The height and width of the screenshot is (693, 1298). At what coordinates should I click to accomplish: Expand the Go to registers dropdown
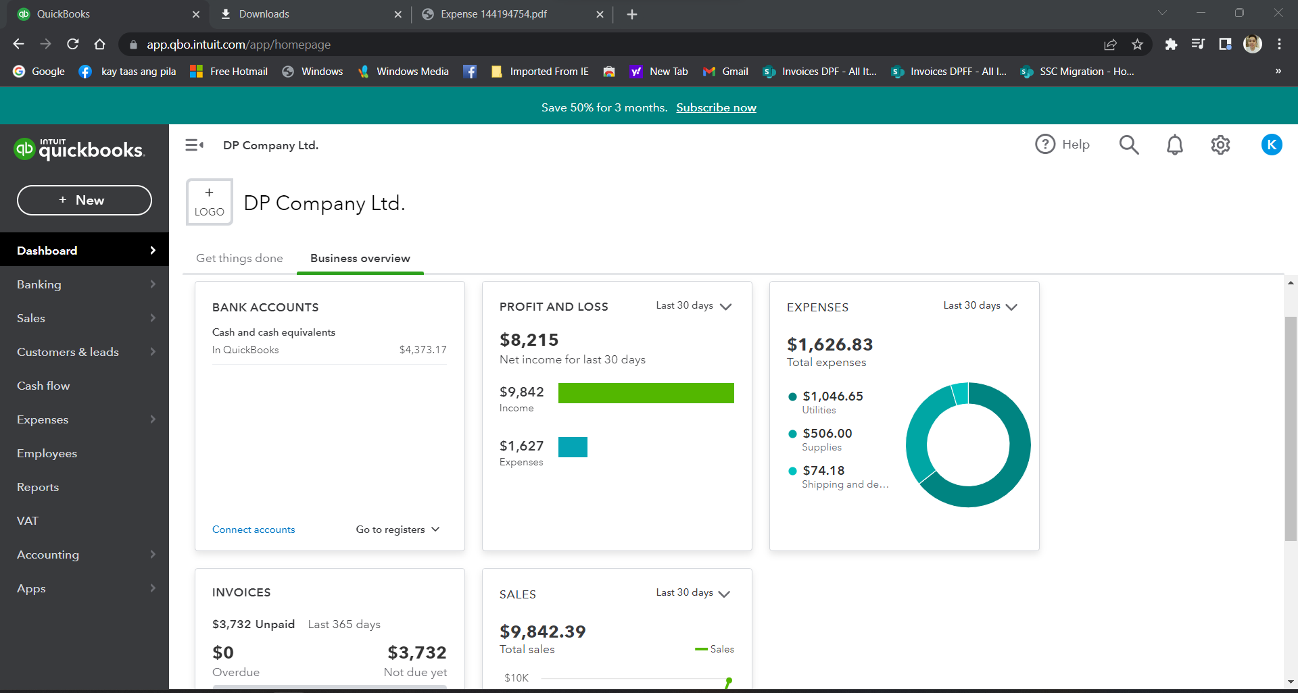coord(398,530)
